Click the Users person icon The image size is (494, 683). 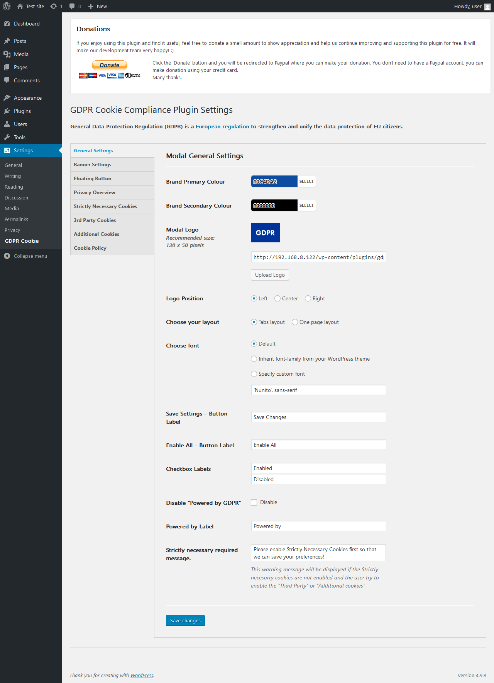tap(7, 124)
